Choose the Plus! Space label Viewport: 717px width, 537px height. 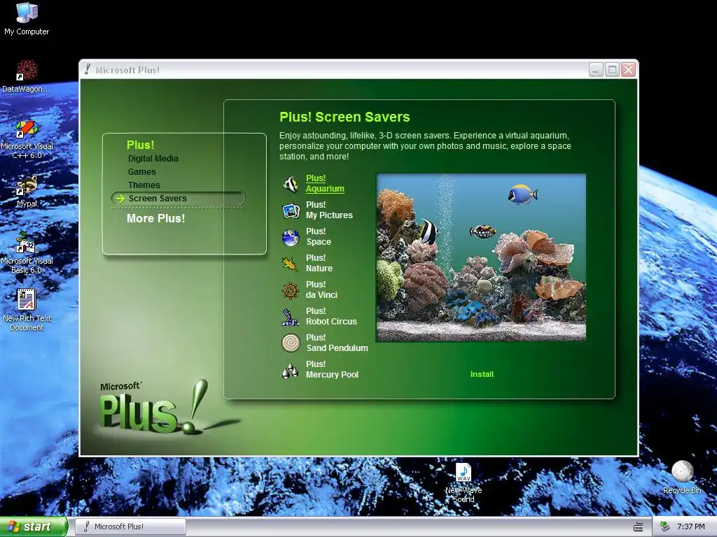click(319, 236)
